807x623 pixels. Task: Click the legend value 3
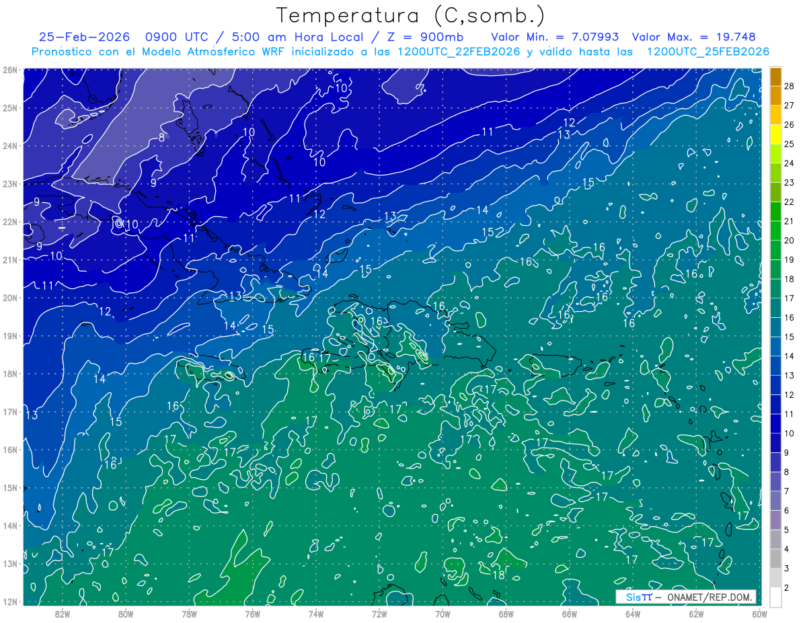(787, 569)
